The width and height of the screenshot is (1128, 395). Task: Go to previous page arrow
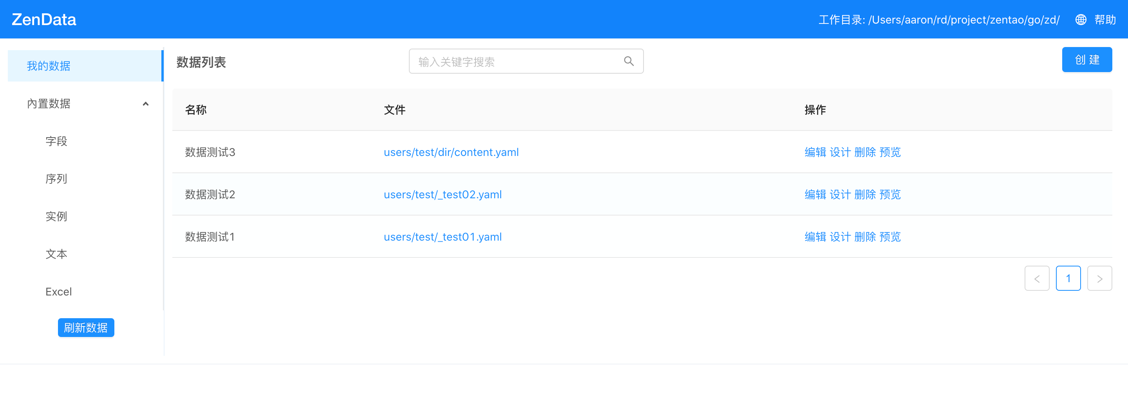click(x=1036, y=279)
